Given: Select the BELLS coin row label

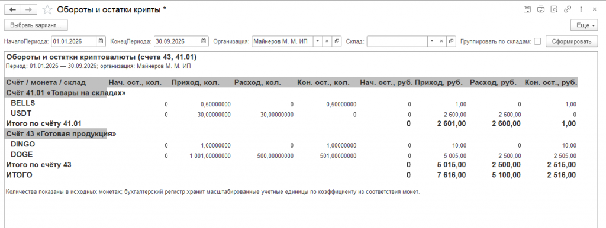Looking at the screenshot, I should point(23,103).
